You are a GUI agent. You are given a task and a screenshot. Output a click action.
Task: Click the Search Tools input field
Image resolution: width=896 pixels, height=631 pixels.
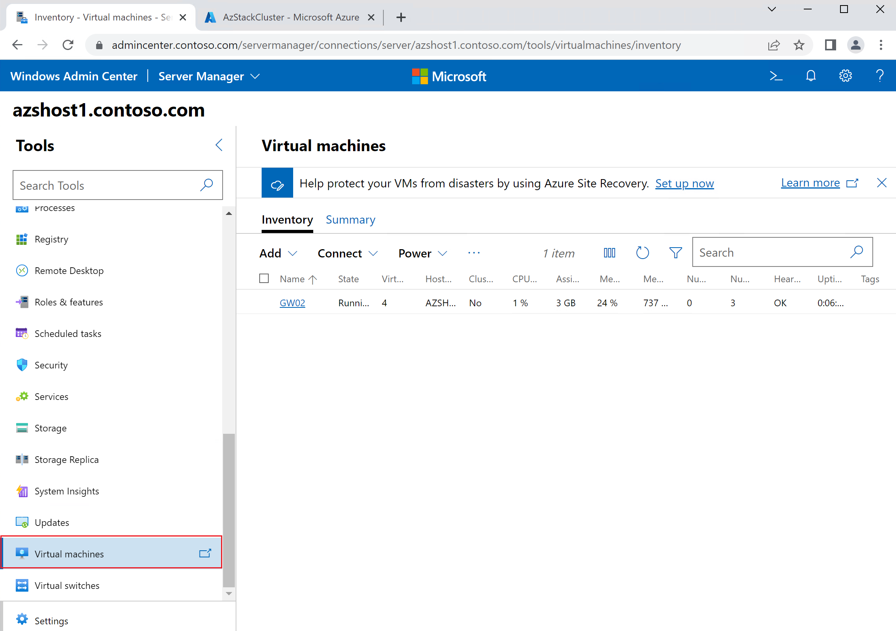coord(117,185)
